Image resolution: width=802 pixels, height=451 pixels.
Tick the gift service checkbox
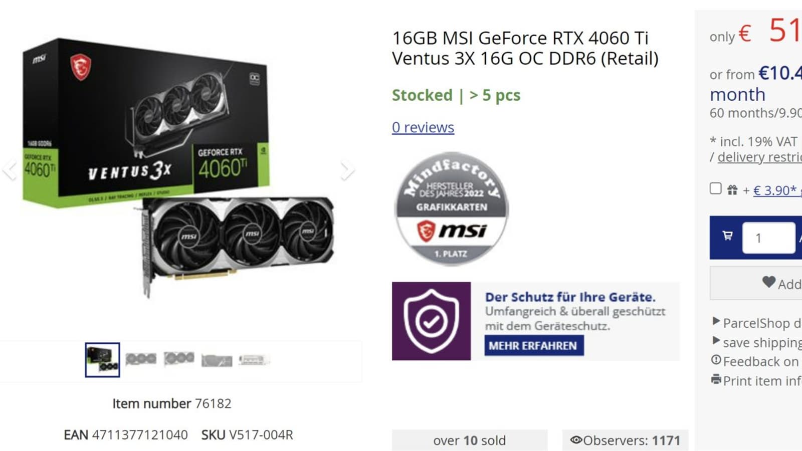pos(716,188)
